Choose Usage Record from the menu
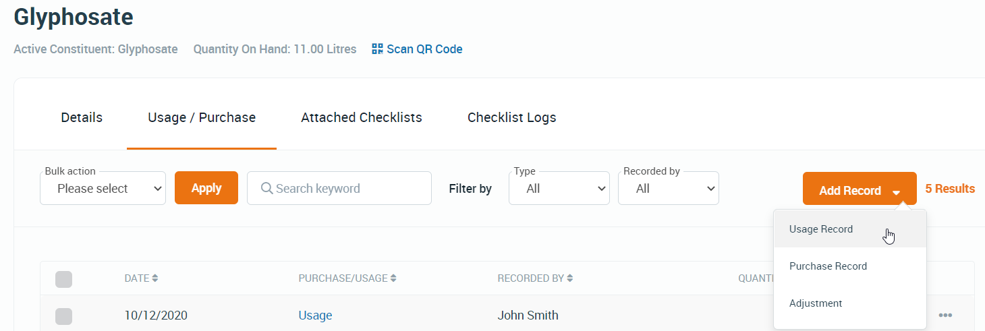 click(850, 229)
